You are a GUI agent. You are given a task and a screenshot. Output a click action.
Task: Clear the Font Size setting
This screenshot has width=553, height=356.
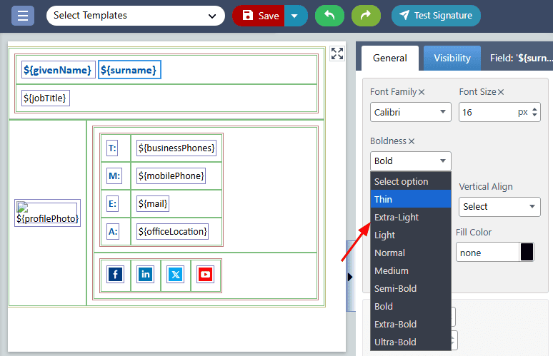pyautogui.click(x=501, y=92)
